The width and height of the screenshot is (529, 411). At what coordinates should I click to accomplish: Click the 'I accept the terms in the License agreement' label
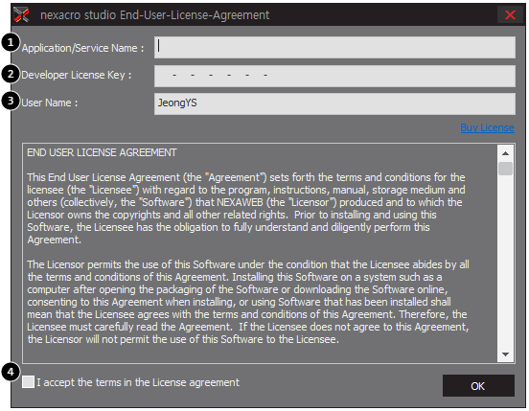[138, 382]
